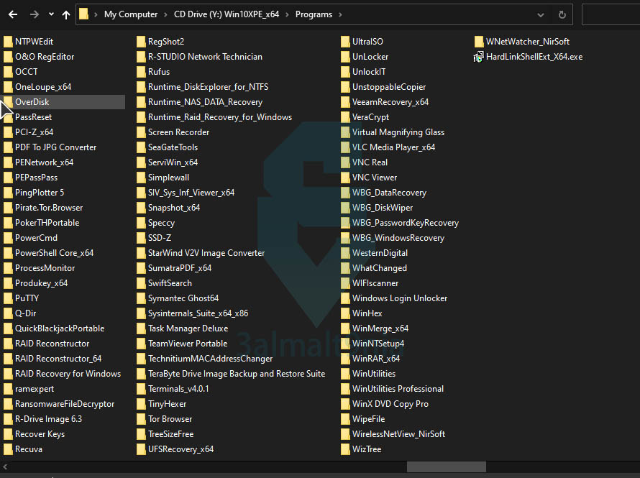
Task: Select the PowerShell Core_x64 folder name
Action: click(x=54, y=253)
